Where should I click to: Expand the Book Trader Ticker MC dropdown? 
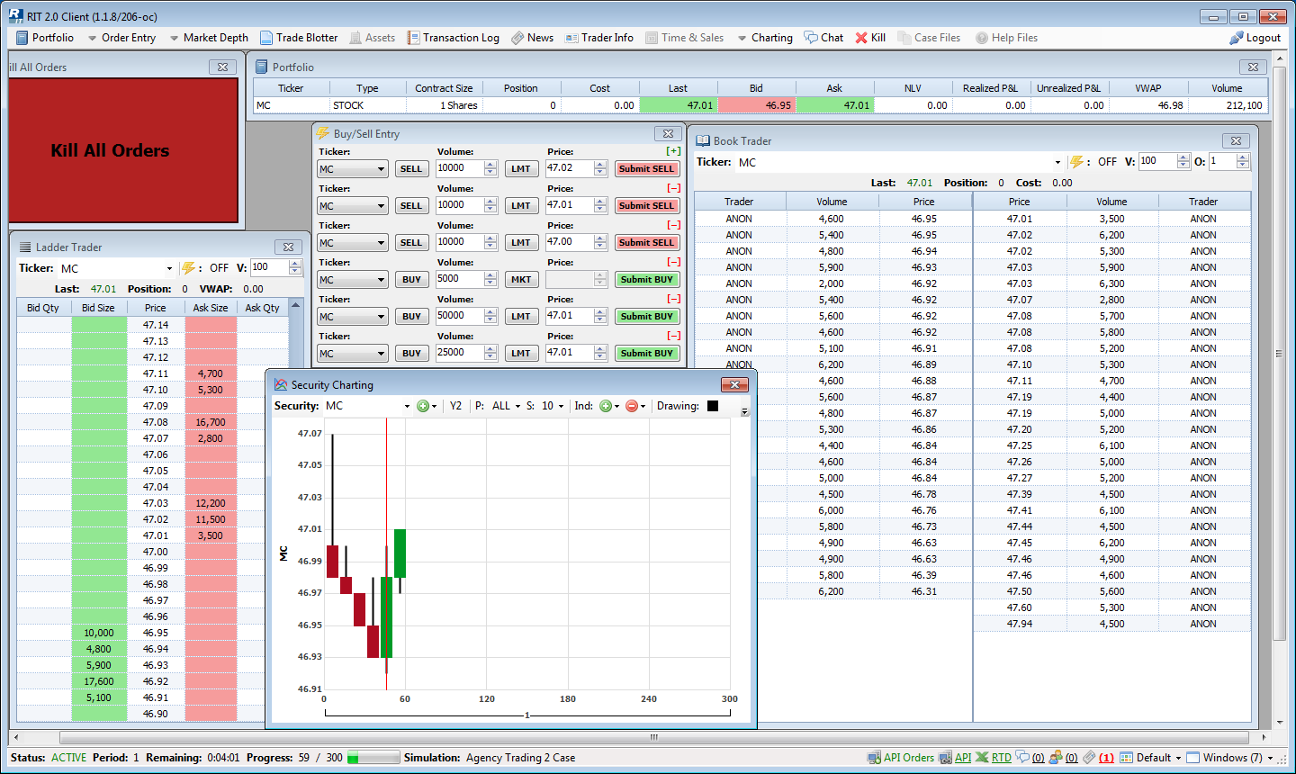coord(1057,163)
